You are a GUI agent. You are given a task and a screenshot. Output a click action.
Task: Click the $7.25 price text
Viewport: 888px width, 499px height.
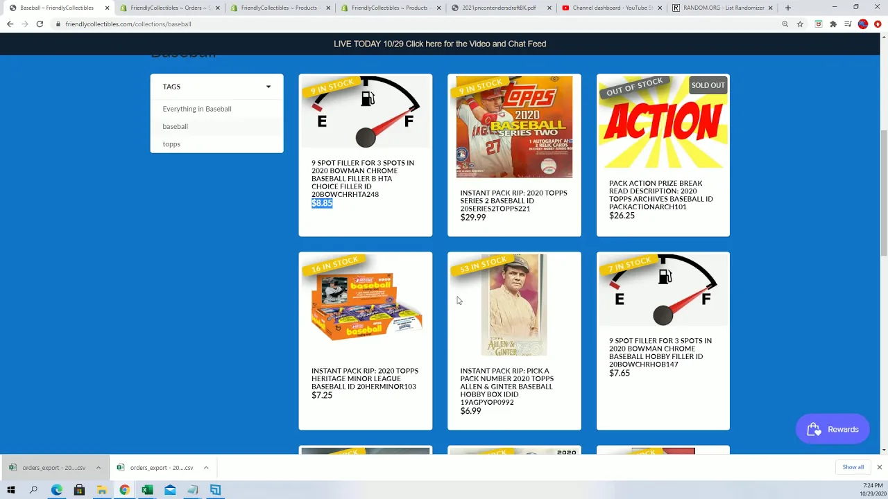[322, 395]
